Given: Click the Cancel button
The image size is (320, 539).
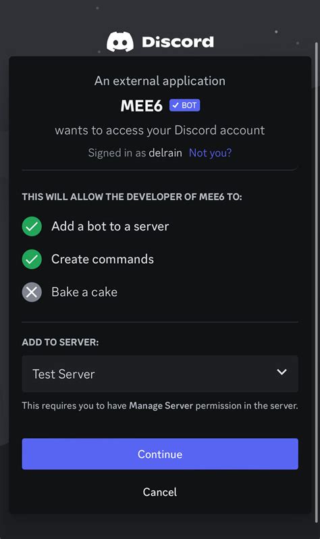Looking at the screenshot, I should point(160,492).
